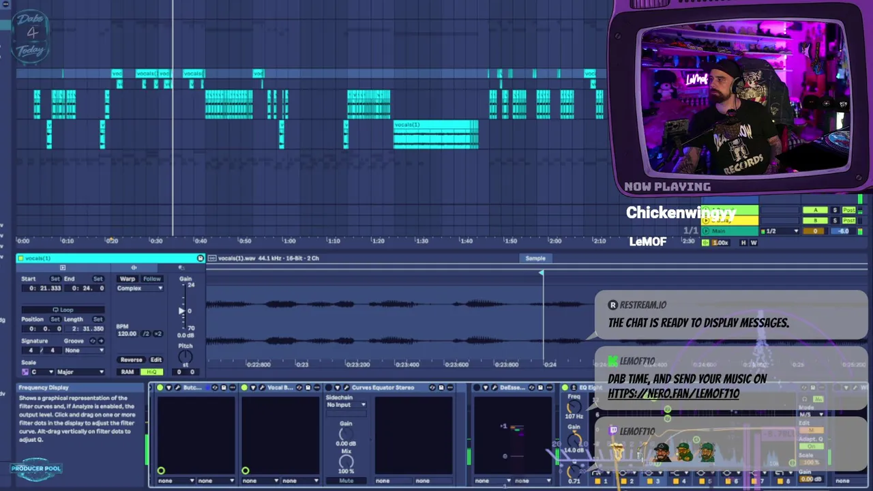Solo return track A with S button
Screen dimensions: 873x491
(x=835, y=210)
